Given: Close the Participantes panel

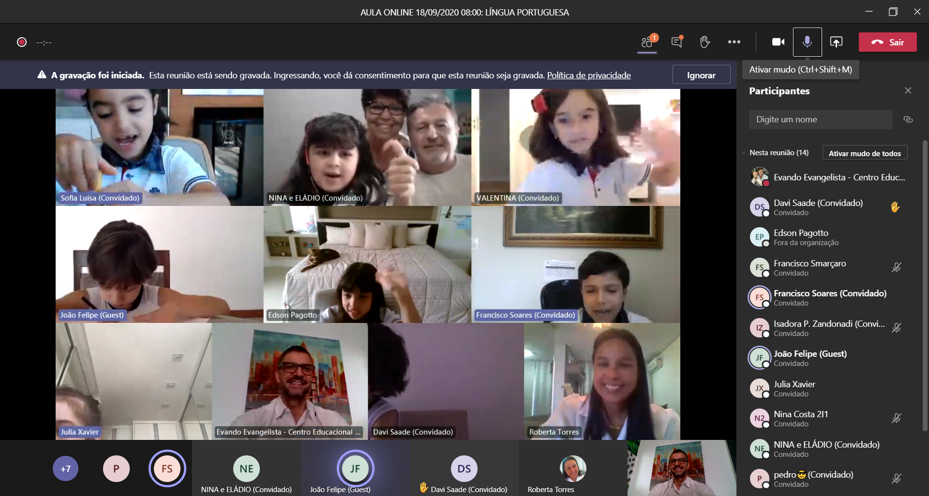Looking at the screenshot, I should tap(908, 90).
